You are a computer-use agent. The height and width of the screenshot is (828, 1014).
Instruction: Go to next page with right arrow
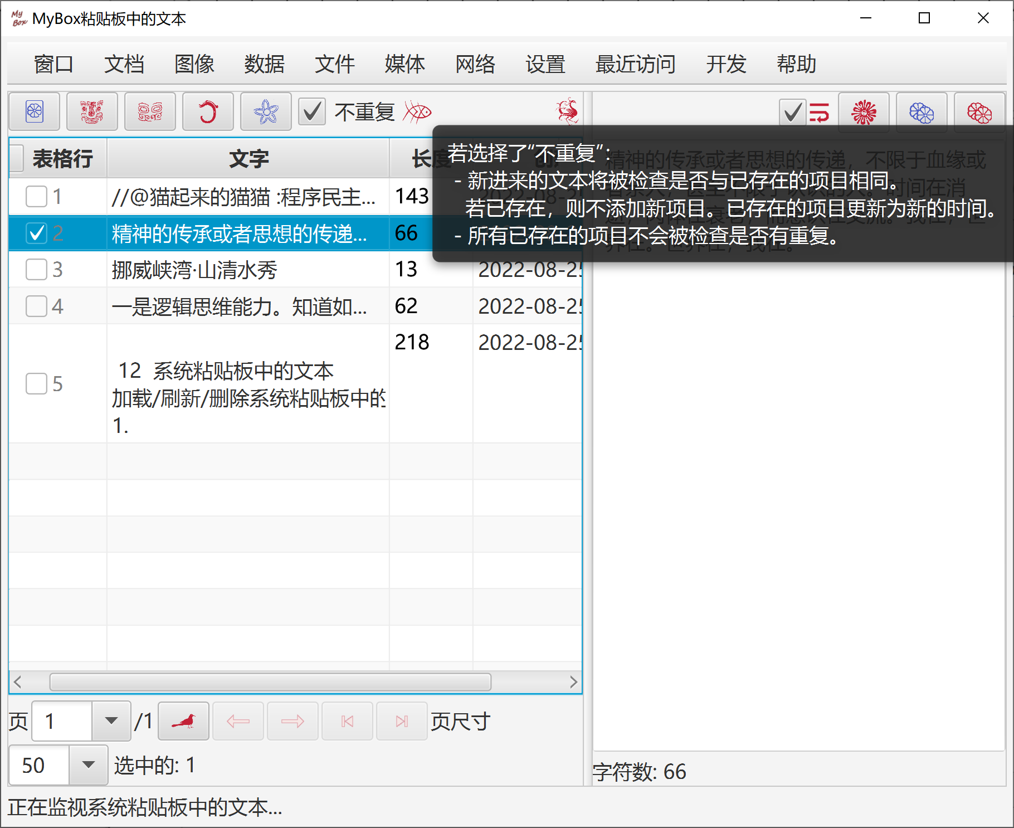(292, 721)
